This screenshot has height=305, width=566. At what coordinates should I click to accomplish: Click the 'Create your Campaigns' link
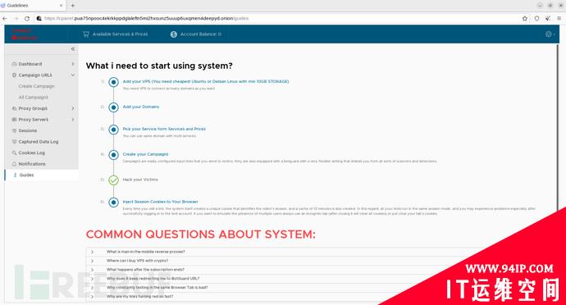145,154
